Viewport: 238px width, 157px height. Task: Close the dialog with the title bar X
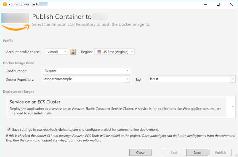pos(231,4)
